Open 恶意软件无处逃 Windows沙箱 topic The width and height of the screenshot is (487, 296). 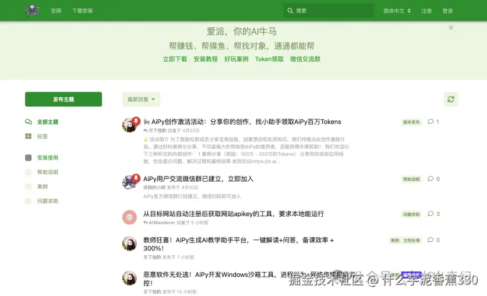pyautogui.click(x=249, y=279)
